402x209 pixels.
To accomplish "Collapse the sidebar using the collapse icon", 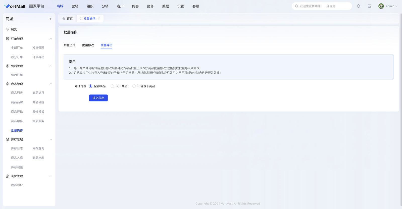I will click(x=50, y=19).
